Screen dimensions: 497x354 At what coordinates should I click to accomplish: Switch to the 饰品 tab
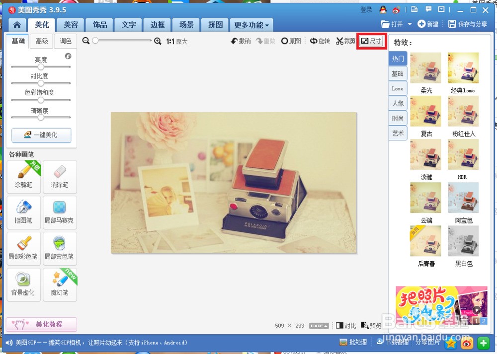pos(100,25)
